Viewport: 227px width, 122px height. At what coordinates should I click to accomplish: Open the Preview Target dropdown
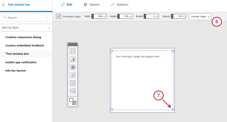click(200, 17)
